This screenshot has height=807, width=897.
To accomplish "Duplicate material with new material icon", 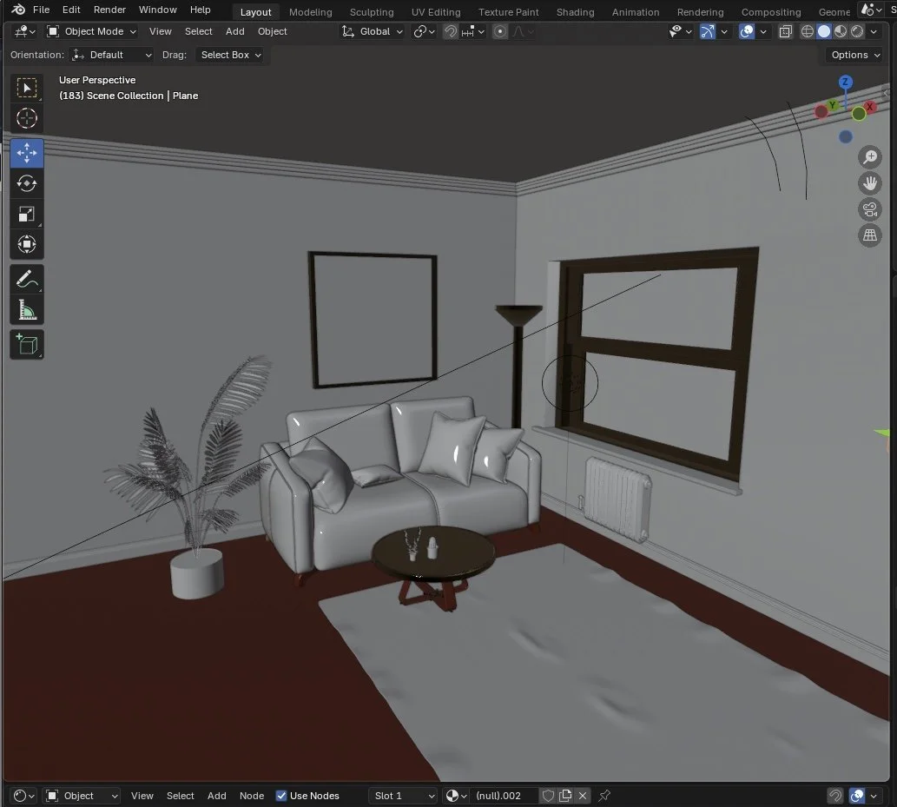I will tap(565, 796).
